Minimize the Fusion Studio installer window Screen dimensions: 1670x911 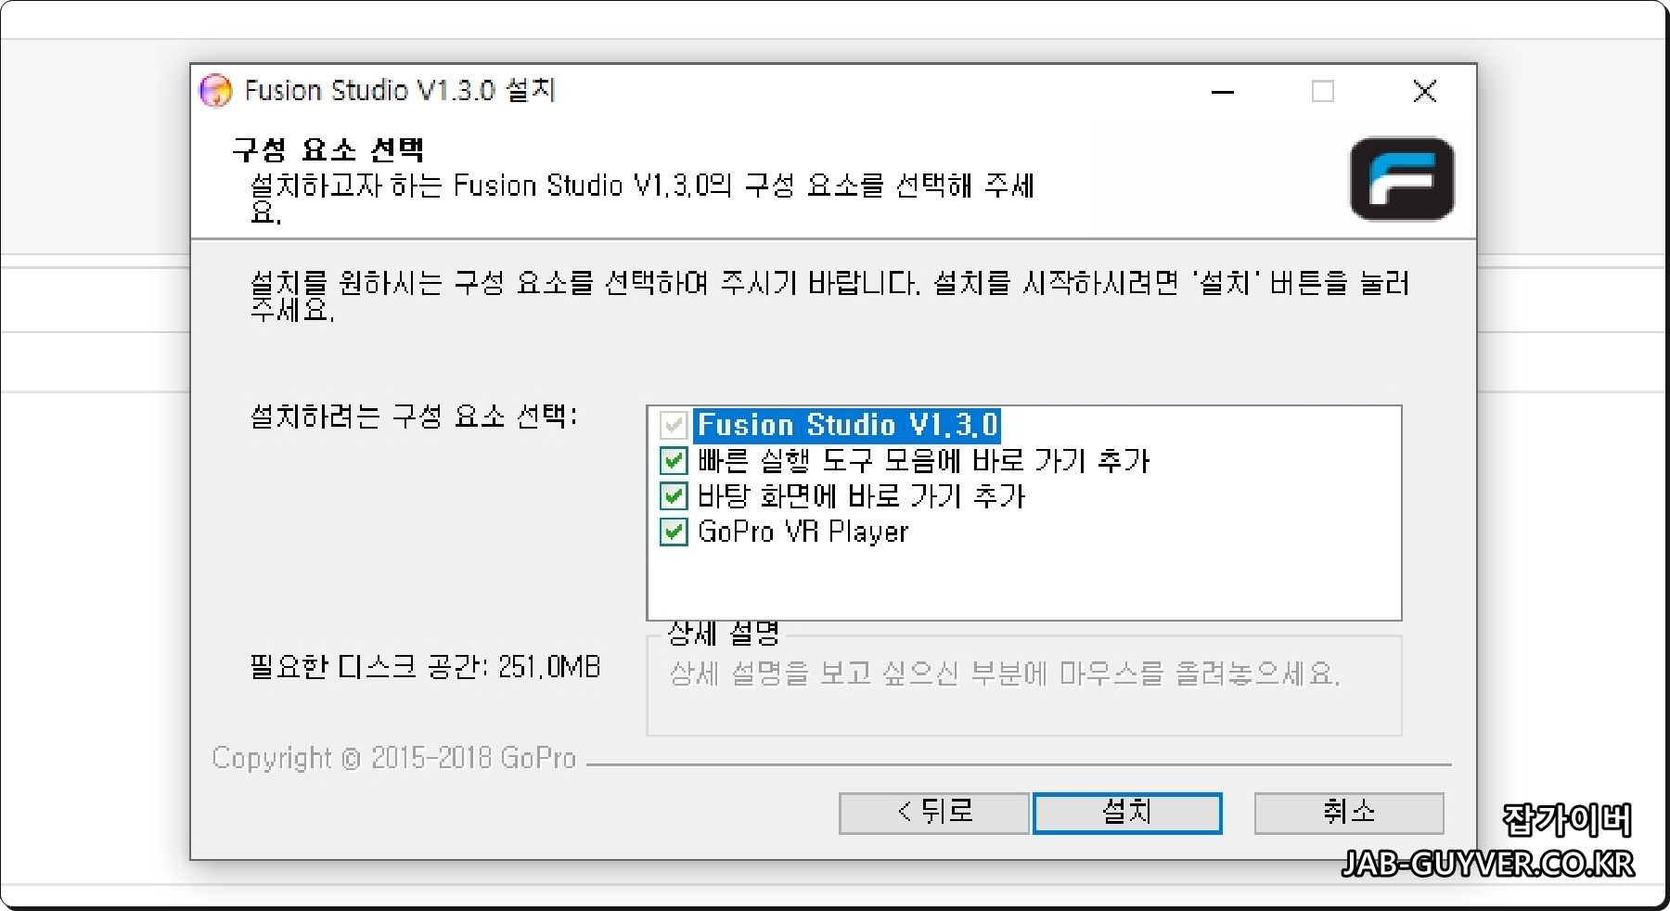point(1223,92)
